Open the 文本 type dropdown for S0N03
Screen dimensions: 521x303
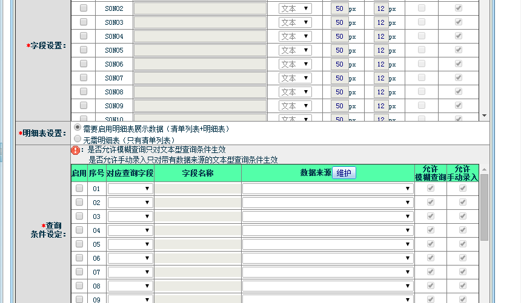[x=295, y=22]
